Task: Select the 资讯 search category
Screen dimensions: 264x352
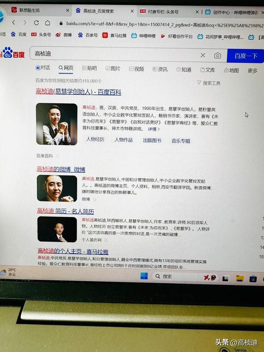Action: pos(160,70)
